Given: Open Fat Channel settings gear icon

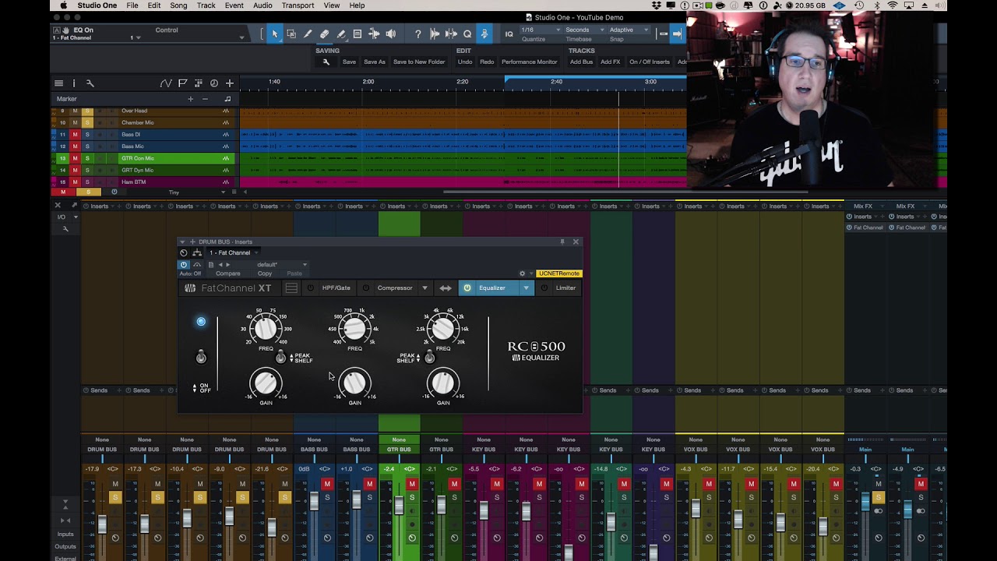Looking at the screenshot, I should pos(522,273).
